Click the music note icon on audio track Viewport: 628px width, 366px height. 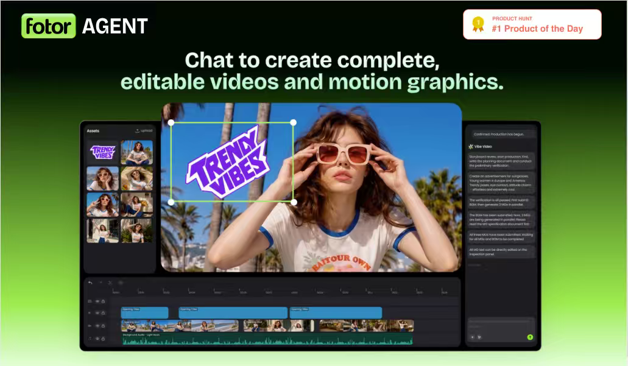90,339
